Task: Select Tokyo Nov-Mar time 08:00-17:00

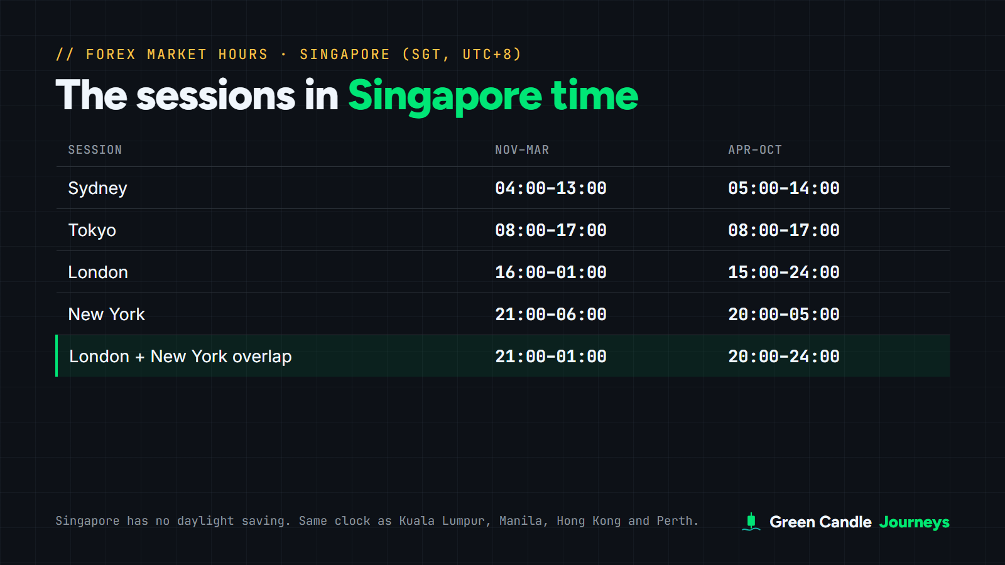Action: (551, 230)
